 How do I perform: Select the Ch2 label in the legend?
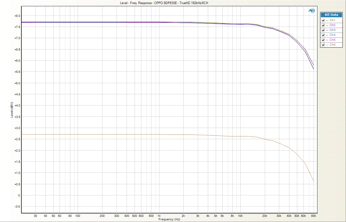[332, 25]
